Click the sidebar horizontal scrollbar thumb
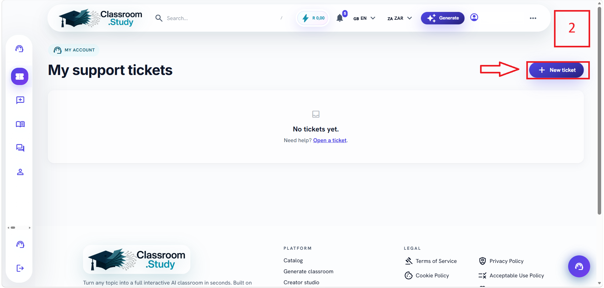Screen dimensions: 604x288 13,228
